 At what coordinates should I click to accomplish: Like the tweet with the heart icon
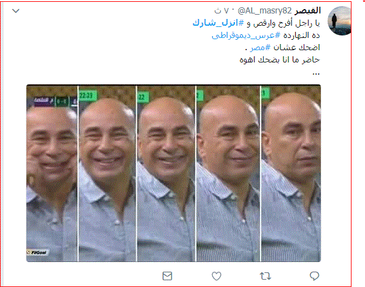(217, 276)
